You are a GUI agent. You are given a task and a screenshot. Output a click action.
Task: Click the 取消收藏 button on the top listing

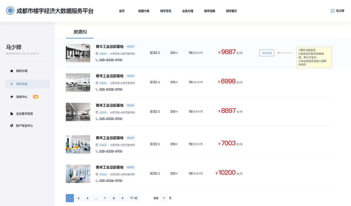(x=267, y=53)
